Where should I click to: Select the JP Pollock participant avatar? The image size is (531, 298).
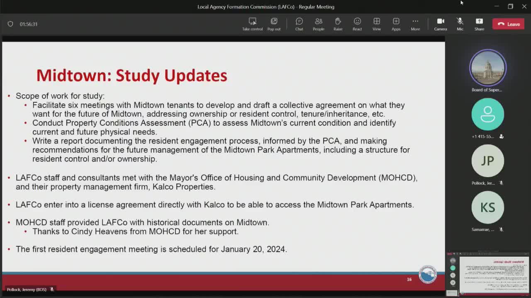tap(487, 161)
